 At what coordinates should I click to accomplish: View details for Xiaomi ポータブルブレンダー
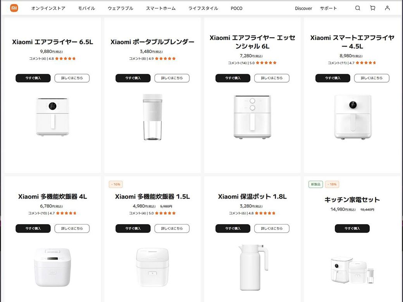click(172, 78)
